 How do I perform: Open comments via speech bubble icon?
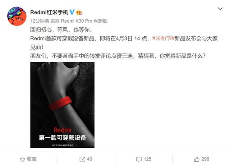(x=139, y=159)
